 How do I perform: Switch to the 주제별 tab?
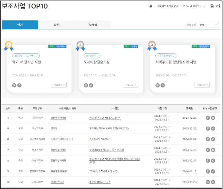pyautogui.click(x=93, y=25)
